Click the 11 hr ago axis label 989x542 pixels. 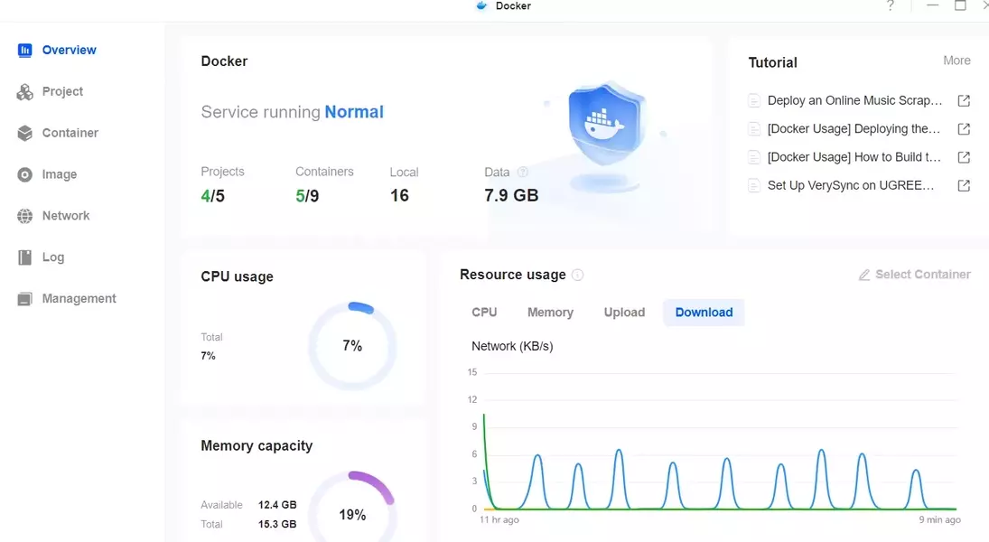(499, 520)
